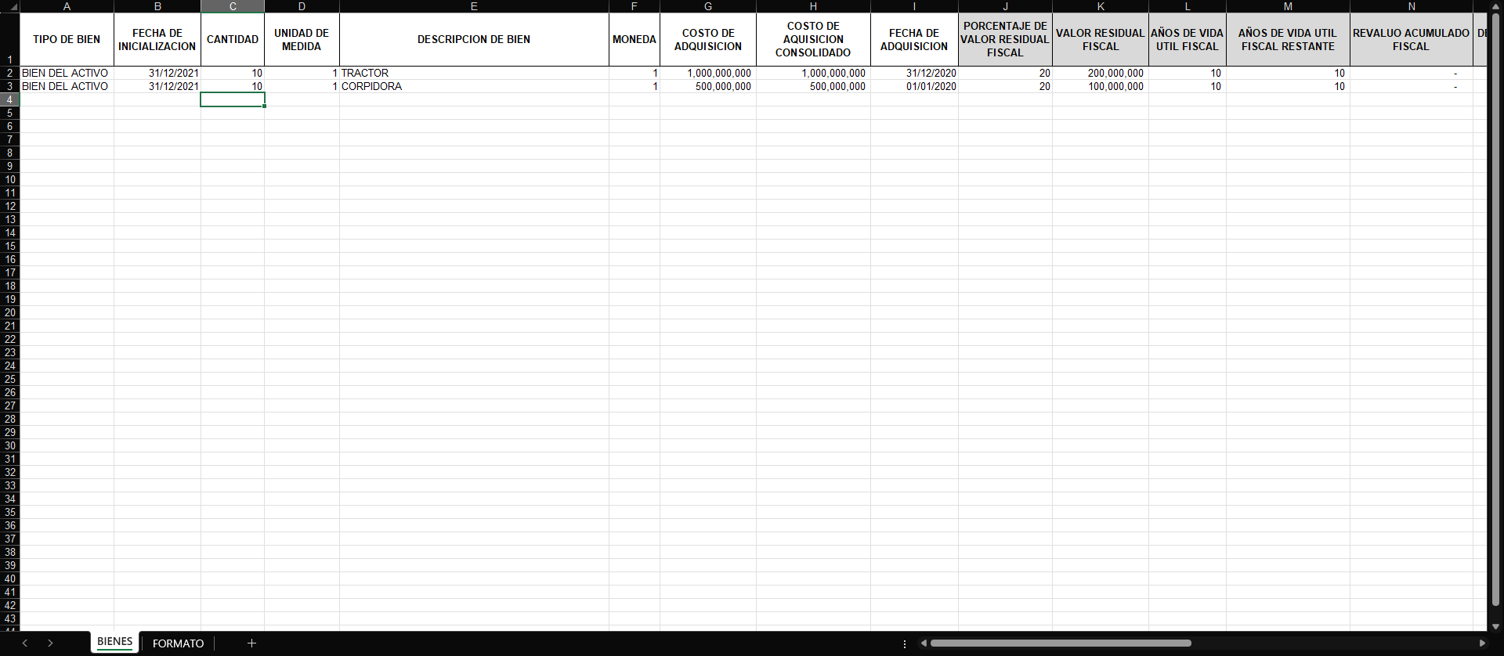The height and width of the screenshot is (656, 1504).
Task: Click the vertical scrollbar thumb
Action: [1495, 313]
